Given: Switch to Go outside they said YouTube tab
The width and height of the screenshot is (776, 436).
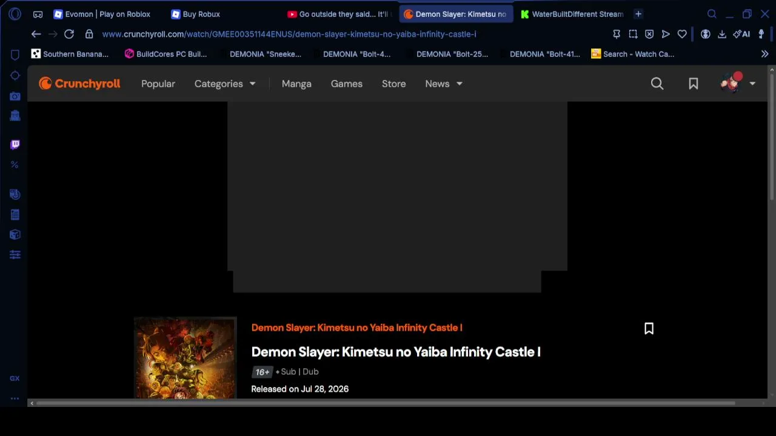Looking at the screenshot, I should [x=339, y=14].
